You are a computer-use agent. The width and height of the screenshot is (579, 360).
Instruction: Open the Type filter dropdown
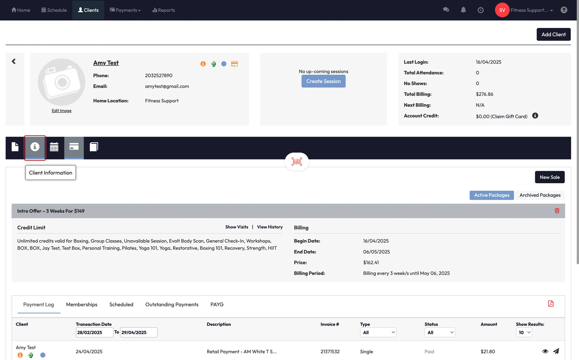378,332
